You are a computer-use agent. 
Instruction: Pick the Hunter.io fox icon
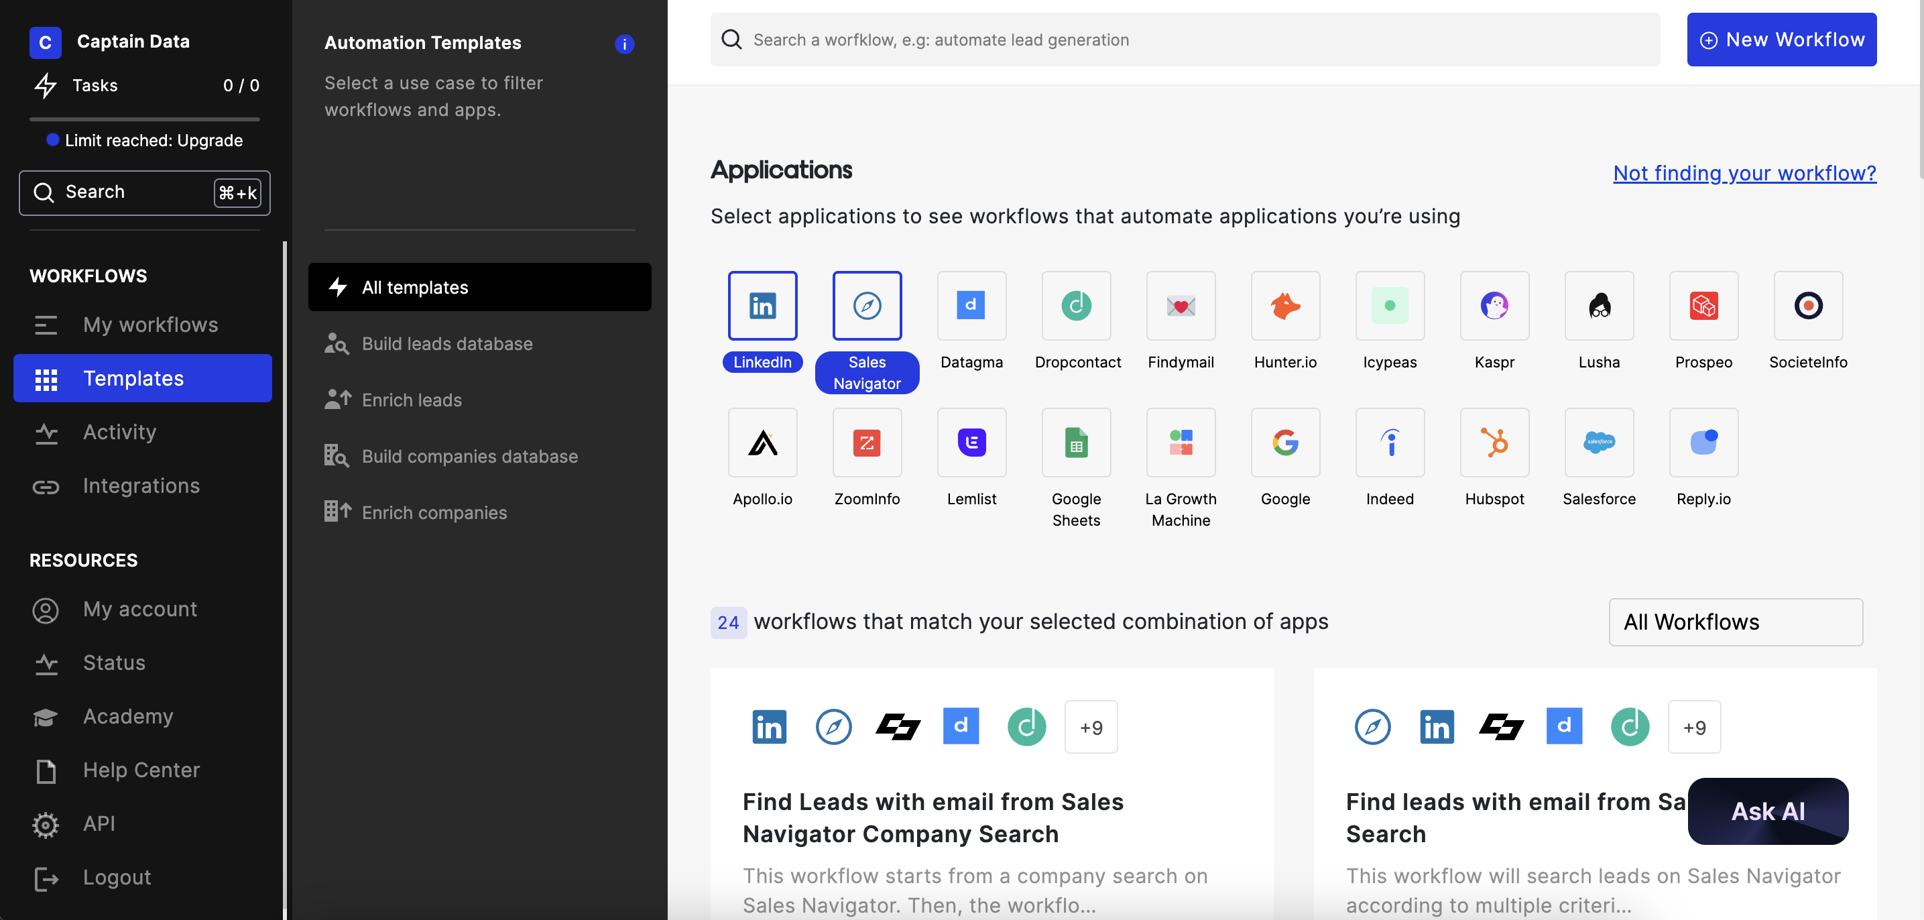click(x=1284, y=305)
